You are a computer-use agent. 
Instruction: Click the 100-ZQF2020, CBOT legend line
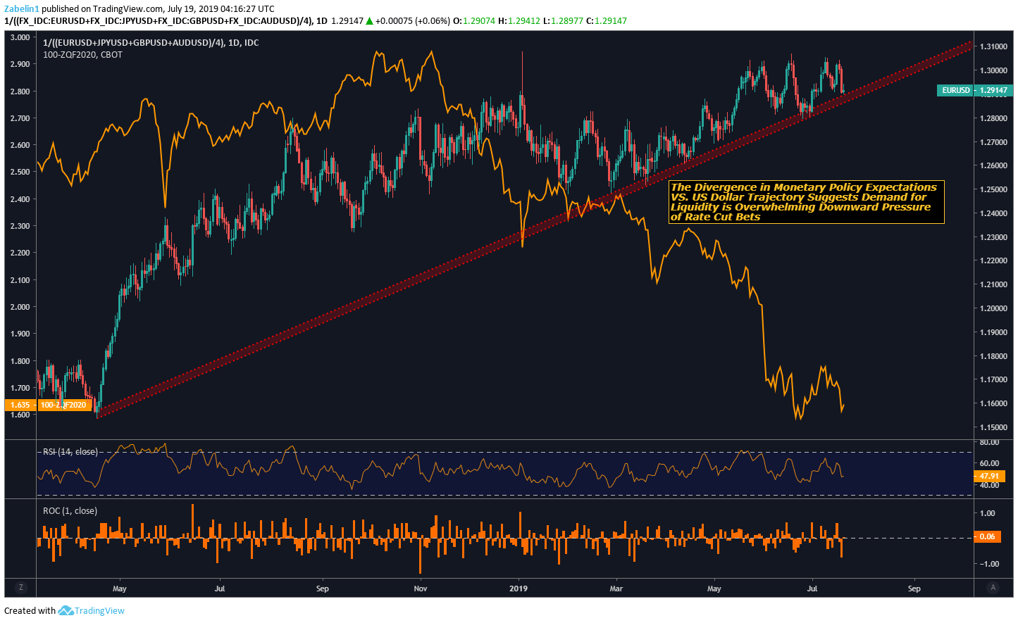[x=82, y=54]
